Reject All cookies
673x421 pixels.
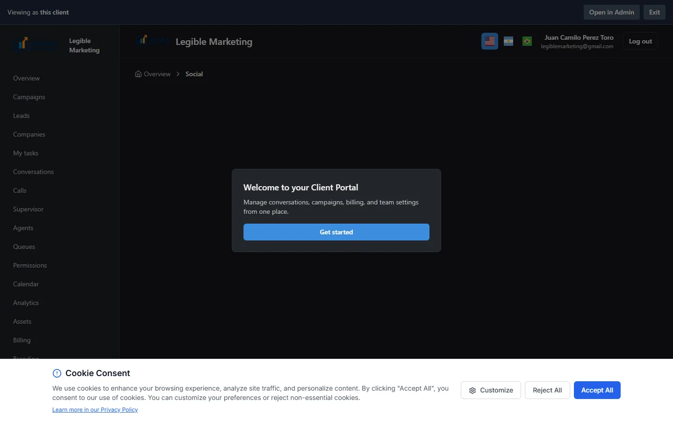point(547,390)
